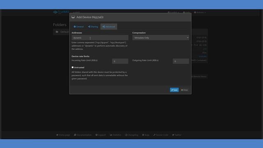
Task: Select the Advanced tab
Action: pyautogui.click(x=108, y=27)
